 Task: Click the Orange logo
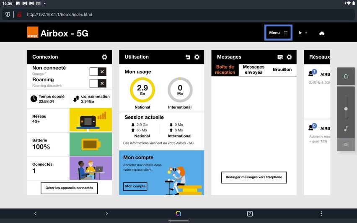point(33,32)
